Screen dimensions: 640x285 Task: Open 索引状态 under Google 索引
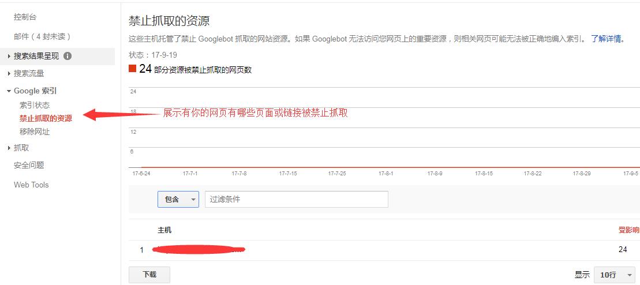35,106
